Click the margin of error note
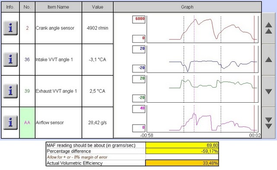 coord(77,157)
